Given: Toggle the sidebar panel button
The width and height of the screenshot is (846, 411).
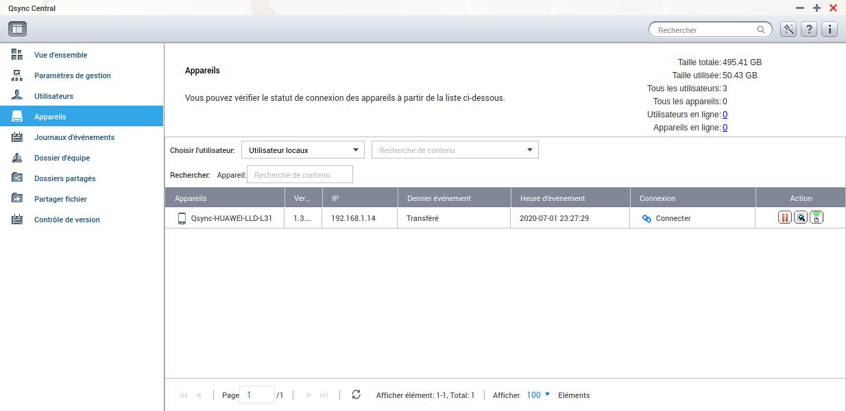Looking at the screenshot, I should [17, 29].
